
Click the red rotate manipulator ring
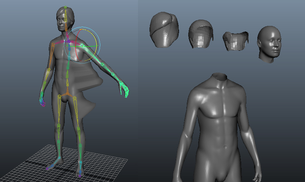(x=76, y=46)
